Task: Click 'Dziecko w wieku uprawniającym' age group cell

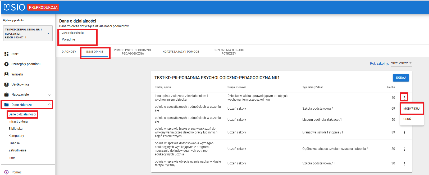Action: [x=258, y=98]
